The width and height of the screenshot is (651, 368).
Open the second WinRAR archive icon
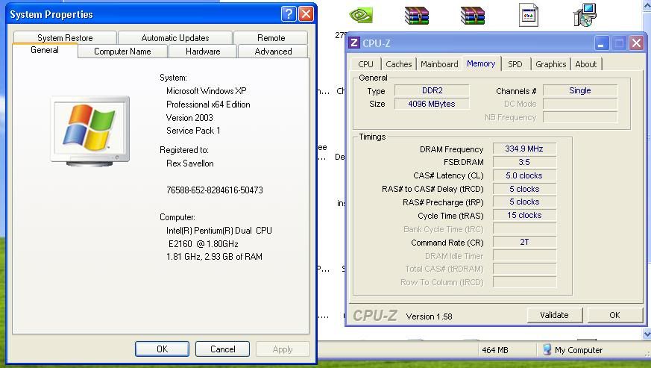click(473, 16)
